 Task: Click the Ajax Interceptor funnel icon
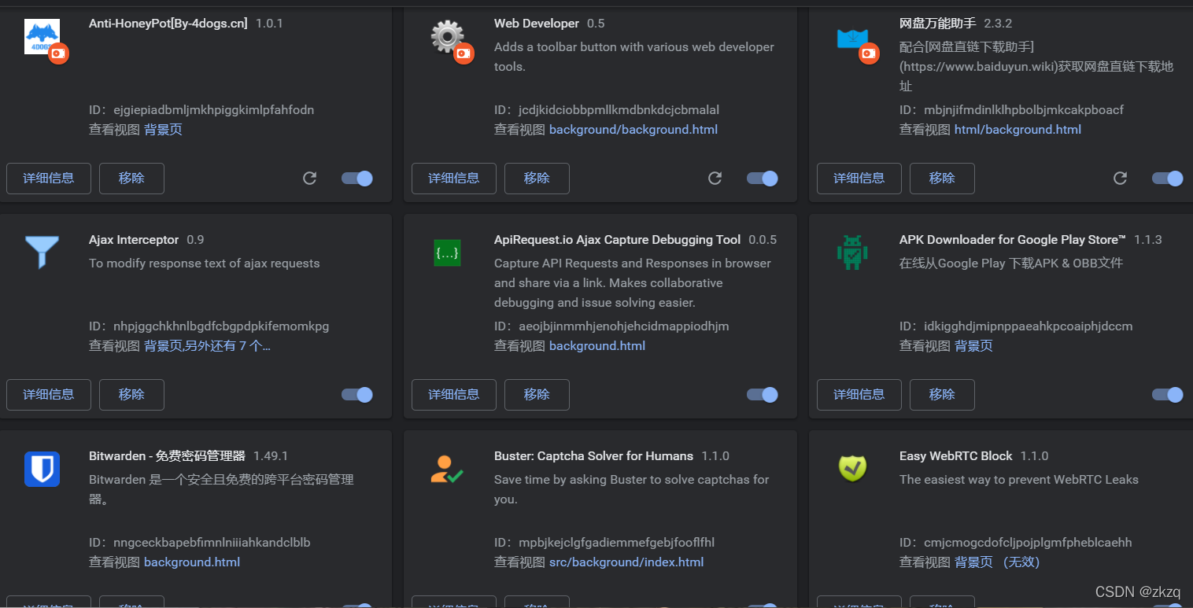pyautogui.click(x=42, y=253)
